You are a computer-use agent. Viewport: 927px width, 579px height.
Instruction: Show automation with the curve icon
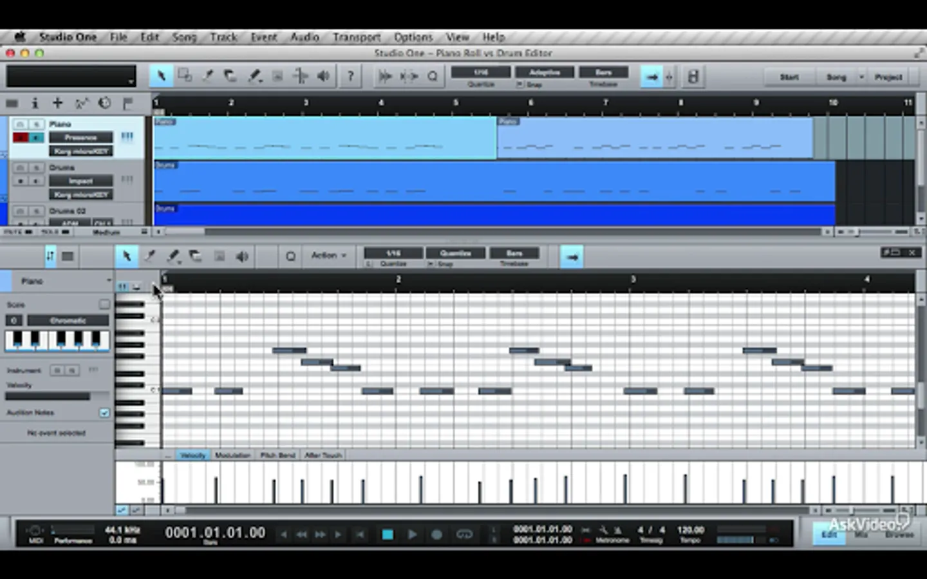point(81,103)
